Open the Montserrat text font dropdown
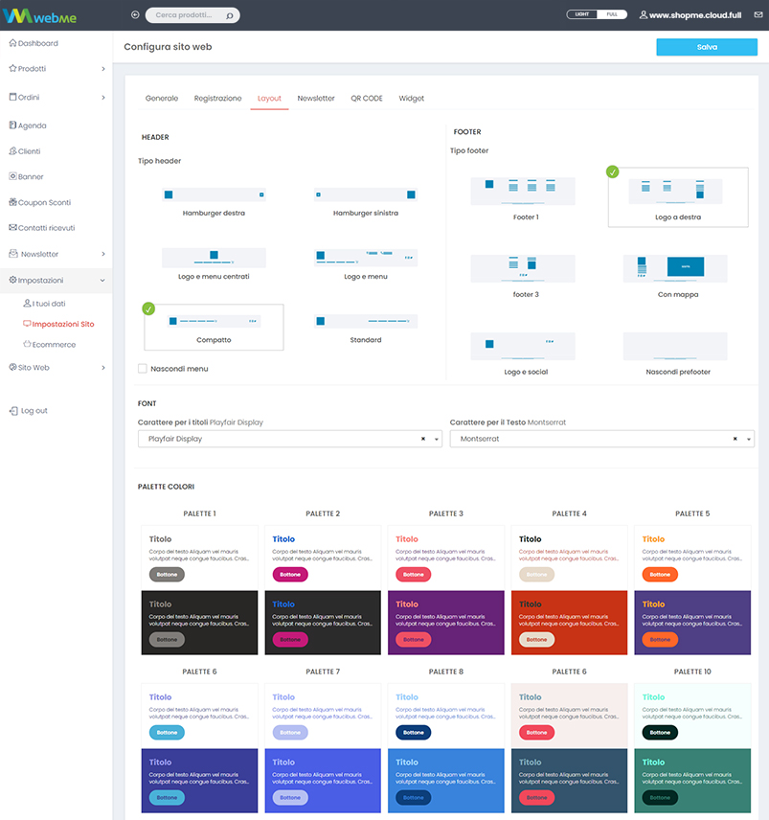The image size is (769, 820). tap(600, 439)
